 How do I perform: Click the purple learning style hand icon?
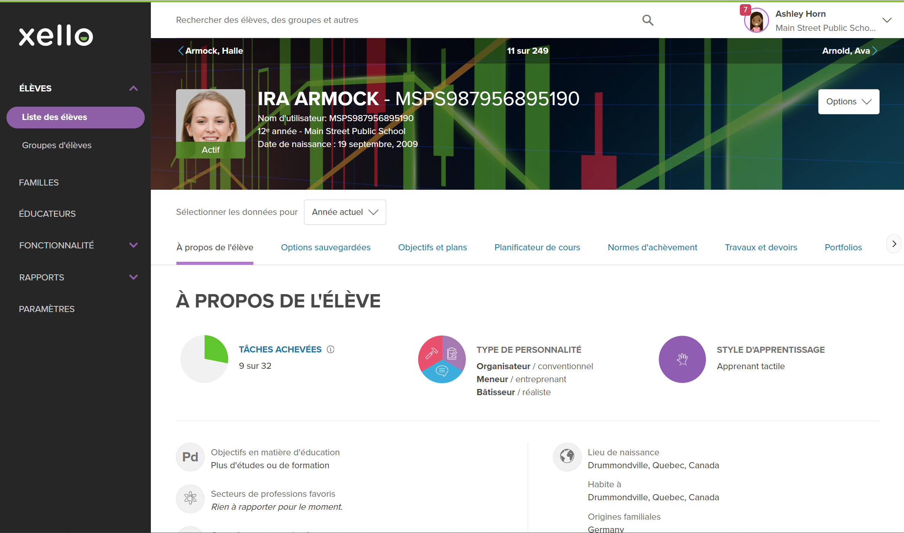682,359
